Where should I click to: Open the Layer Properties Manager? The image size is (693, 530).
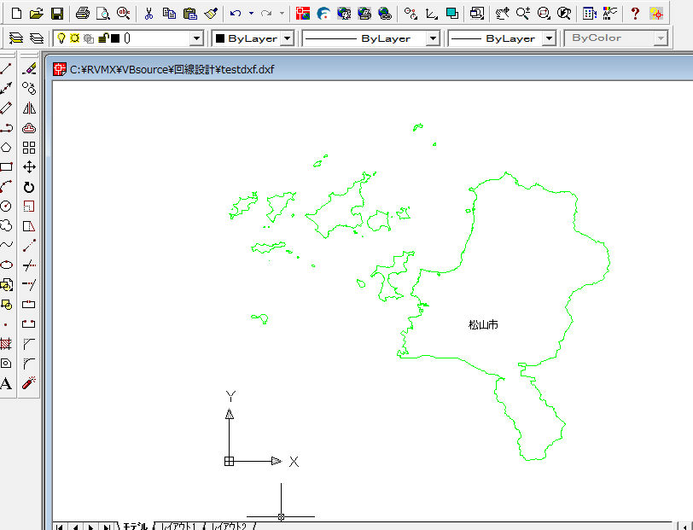pos(15,38)
